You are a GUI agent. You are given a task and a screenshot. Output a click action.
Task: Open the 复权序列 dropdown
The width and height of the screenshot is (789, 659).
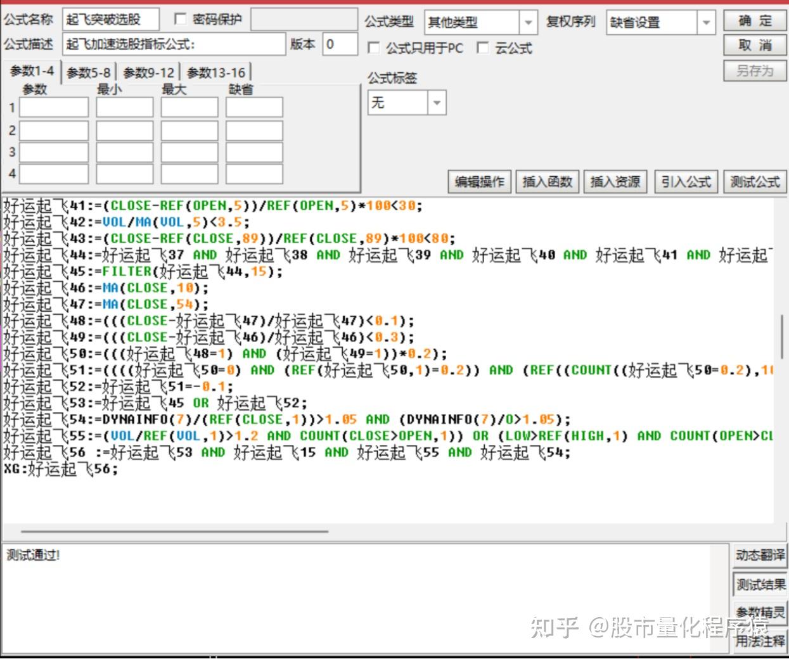705,23
